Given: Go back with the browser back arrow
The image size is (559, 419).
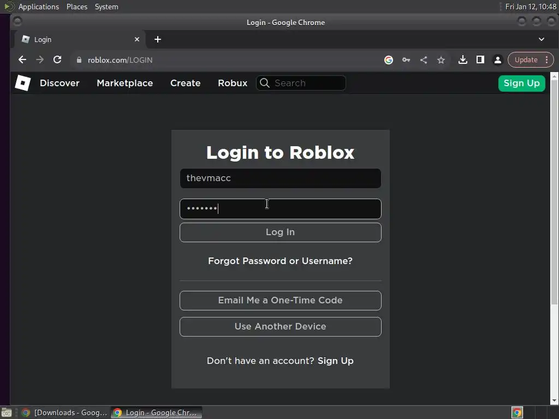Looking at the screenshot, I should click(x=22, y=60).
